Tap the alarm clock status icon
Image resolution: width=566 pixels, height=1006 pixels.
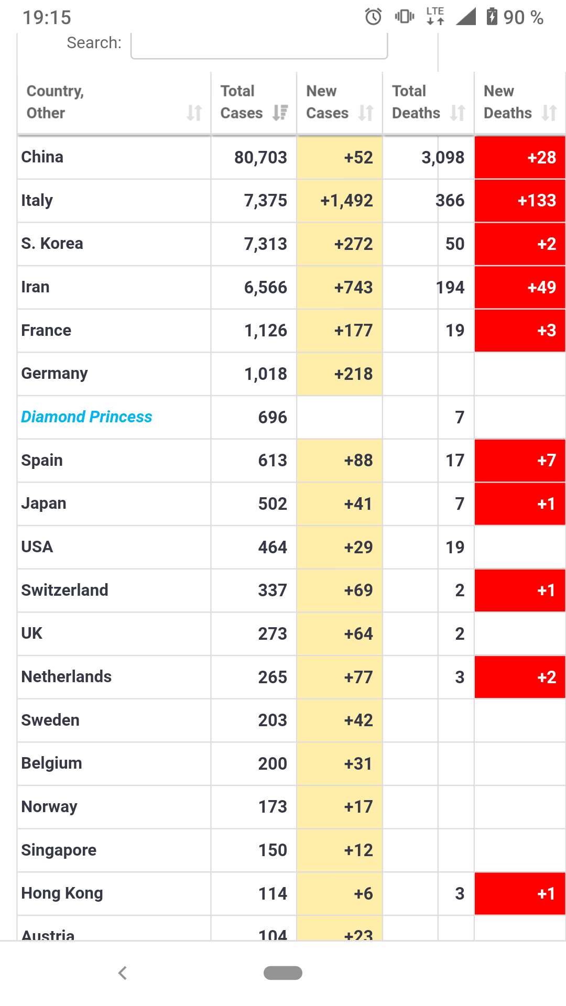click(x=373, y=17)
